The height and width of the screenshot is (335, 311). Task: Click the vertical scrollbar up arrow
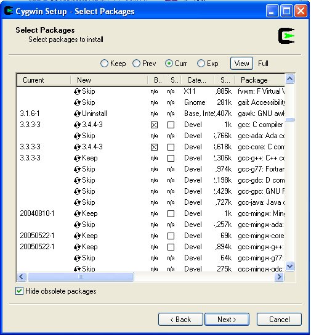(x=289, y=79)
